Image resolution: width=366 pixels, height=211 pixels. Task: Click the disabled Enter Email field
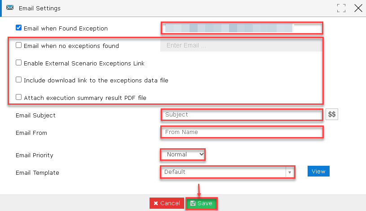point(241,45)
